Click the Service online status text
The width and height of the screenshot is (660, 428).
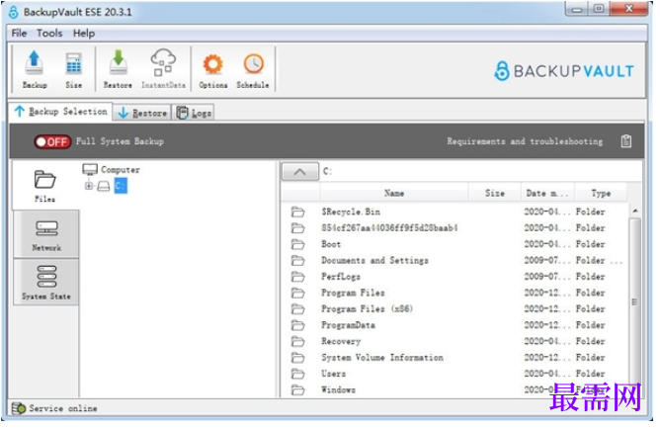click(x=63, y=408)
